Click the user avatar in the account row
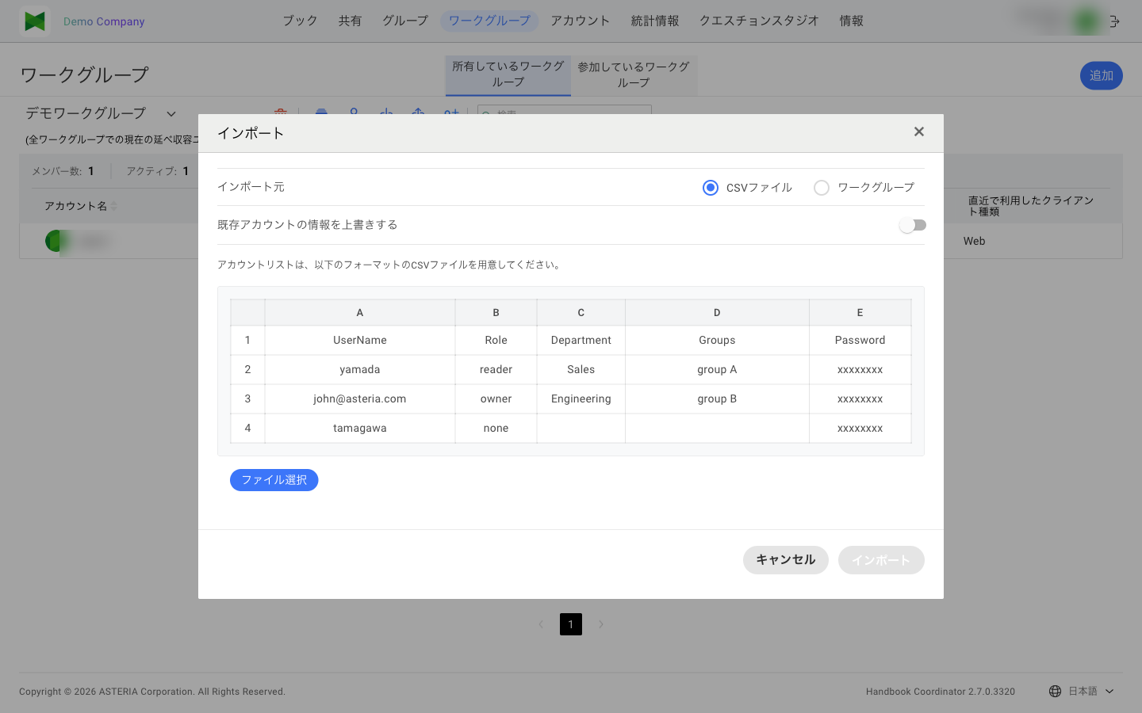 pos(57,241)
